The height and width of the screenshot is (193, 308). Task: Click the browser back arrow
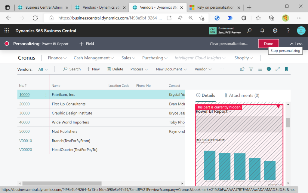tap(9, 18)
